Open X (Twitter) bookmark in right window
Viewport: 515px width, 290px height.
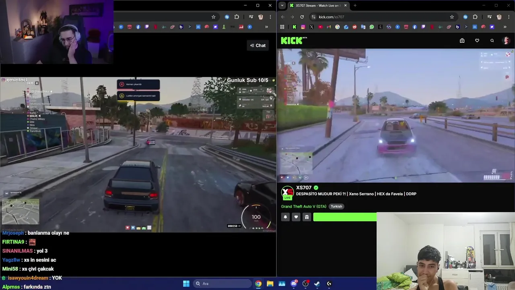point(311,27)
